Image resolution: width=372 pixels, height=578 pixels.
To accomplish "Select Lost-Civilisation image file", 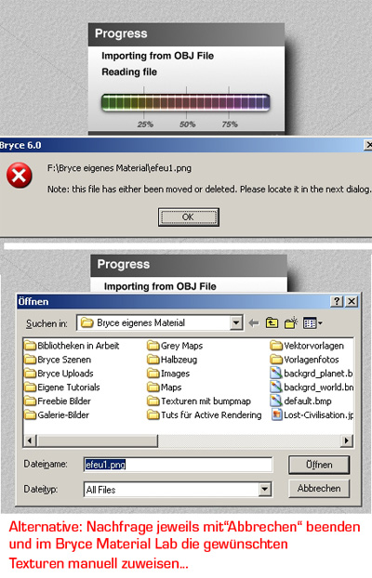I will 312,415.
